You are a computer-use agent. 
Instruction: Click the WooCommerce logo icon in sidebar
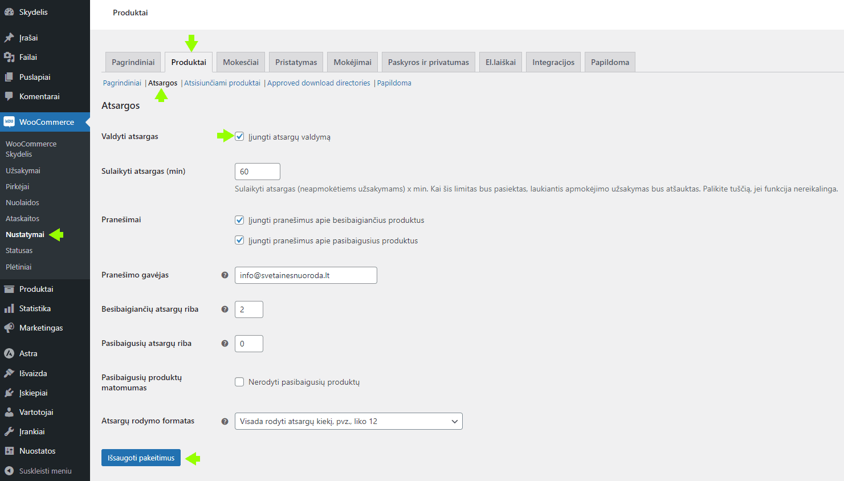[x=9, y=122]
